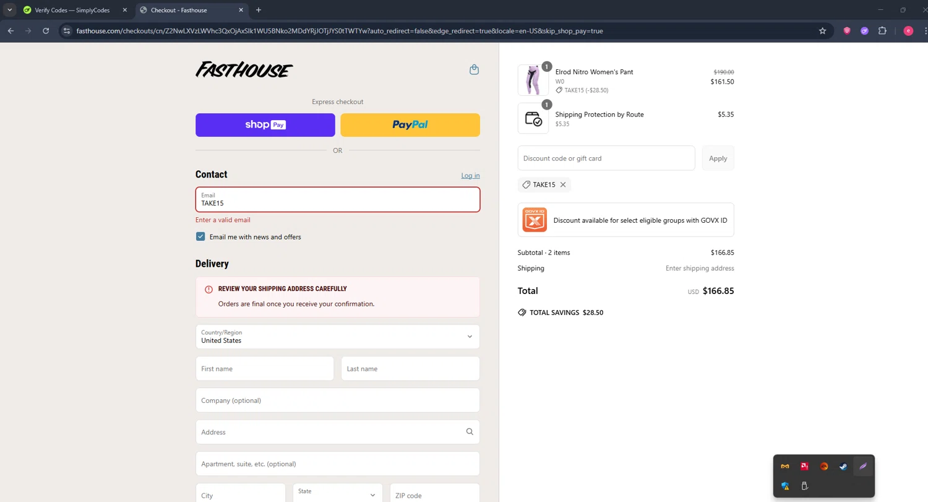Click the Shipping Protection by Route thumbnail

pos(533,118)
